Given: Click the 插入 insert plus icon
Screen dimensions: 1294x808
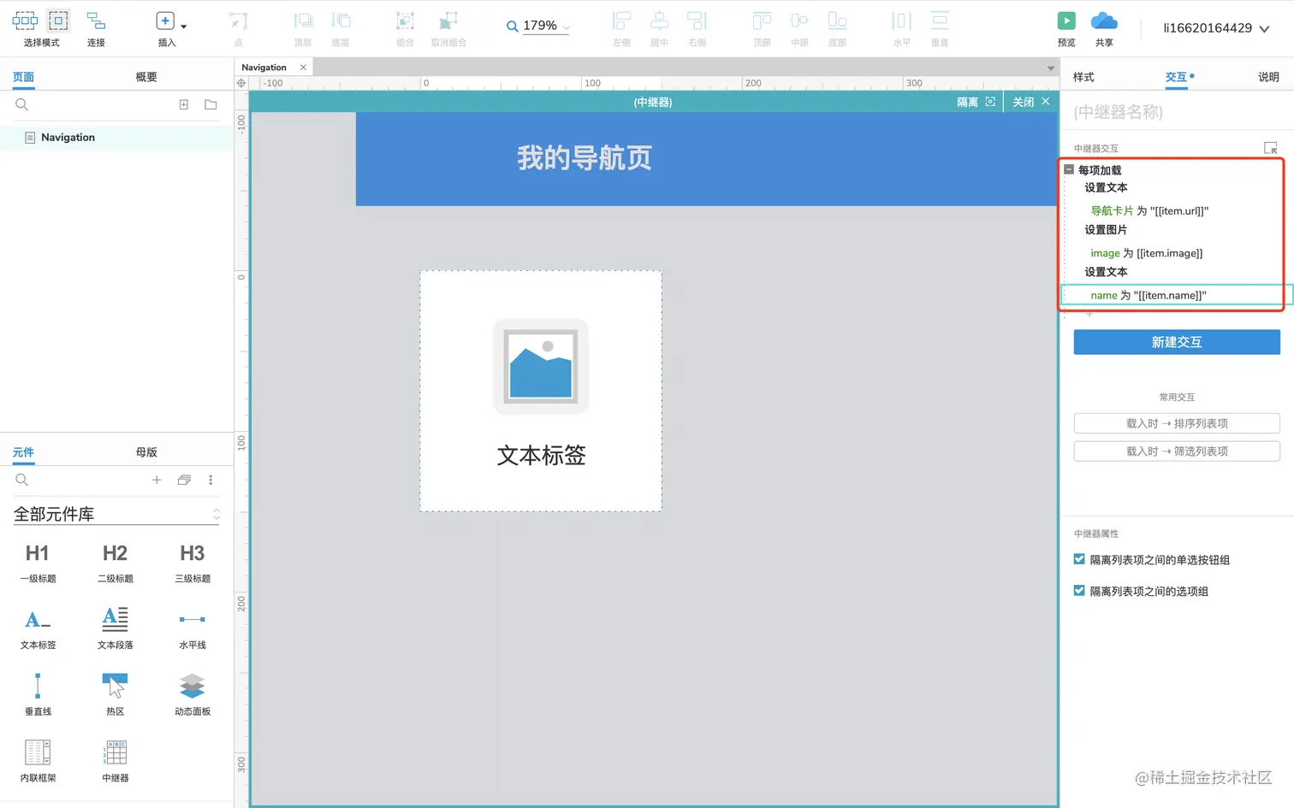Looking at the screenshot, I should pos(165,21).
